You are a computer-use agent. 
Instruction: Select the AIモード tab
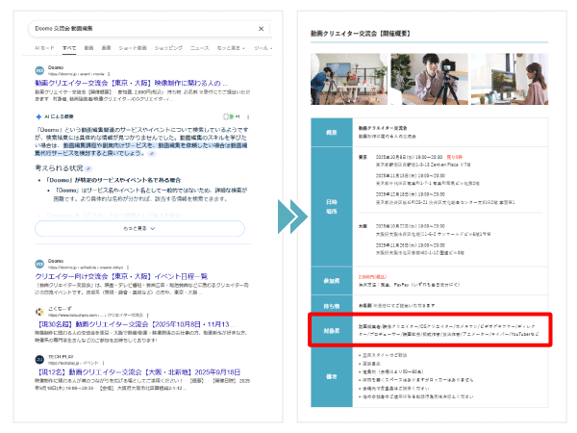[x=44, y=47]
